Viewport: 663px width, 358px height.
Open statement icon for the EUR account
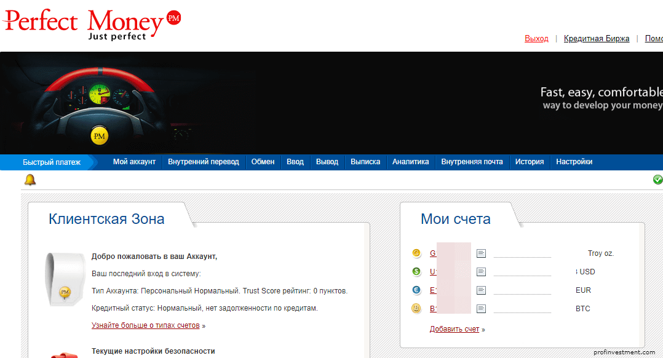click(x=481, y=290)
